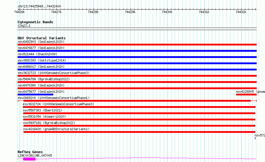
Task: Open variant esv3892393 (Suktitipat2014) label
Action: point(42,60)
